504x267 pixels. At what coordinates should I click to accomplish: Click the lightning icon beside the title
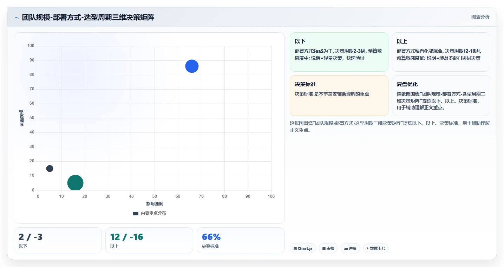17,18
